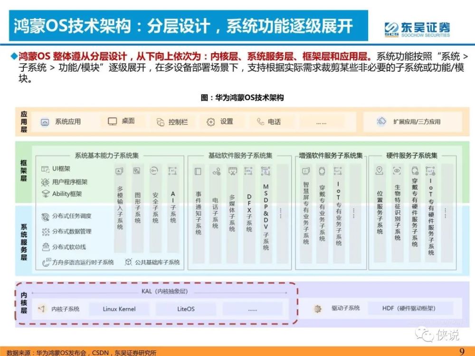Click the icon above 多媒体子系统

click(x=233, y=171)
